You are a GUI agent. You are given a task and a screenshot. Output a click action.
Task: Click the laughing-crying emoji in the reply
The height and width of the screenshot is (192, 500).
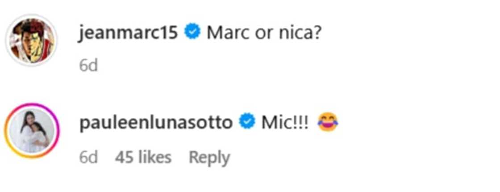point(327,122)
